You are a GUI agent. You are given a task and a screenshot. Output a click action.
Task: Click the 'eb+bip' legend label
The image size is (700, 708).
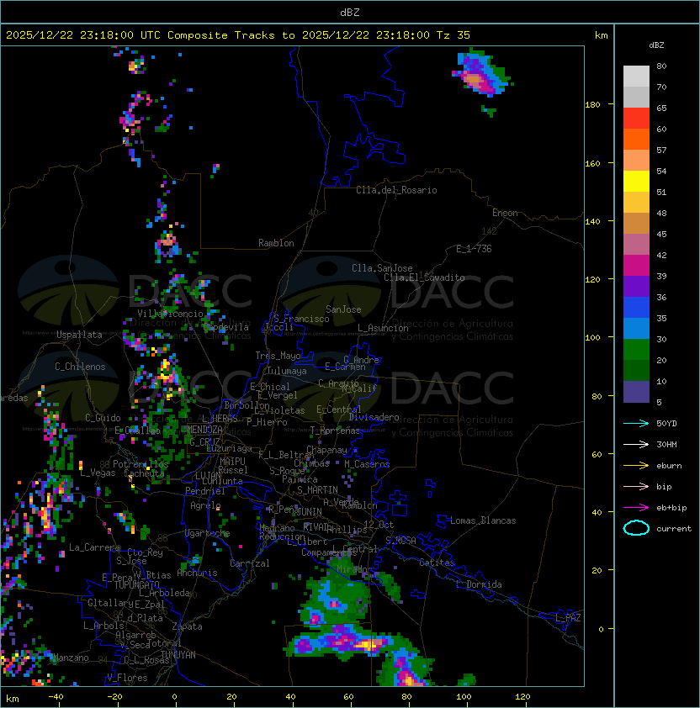[671, 508]
